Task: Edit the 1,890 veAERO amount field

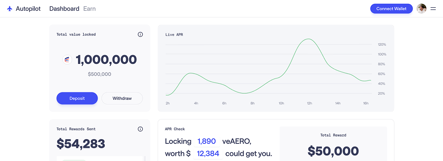Action: tap(207, 141)
